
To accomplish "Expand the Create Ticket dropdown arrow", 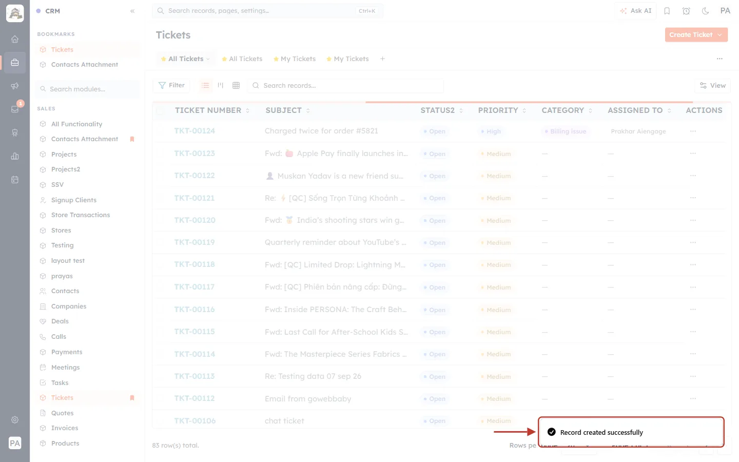I will 720,35.
